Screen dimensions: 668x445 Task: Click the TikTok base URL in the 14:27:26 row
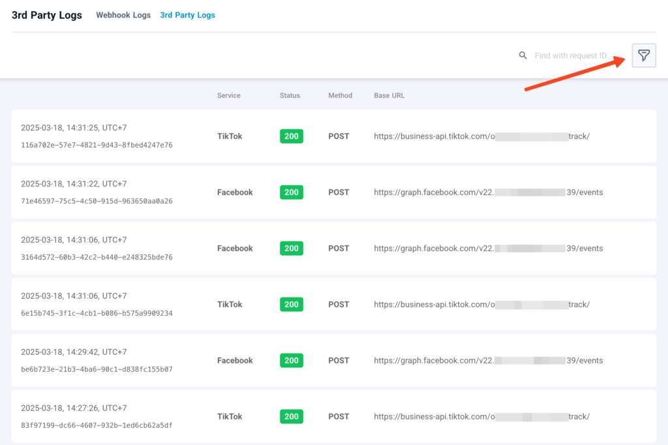coord(482,416)
